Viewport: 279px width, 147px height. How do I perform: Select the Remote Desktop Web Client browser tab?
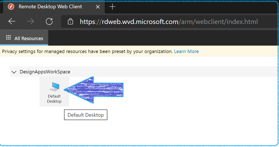tap(54, 7)
